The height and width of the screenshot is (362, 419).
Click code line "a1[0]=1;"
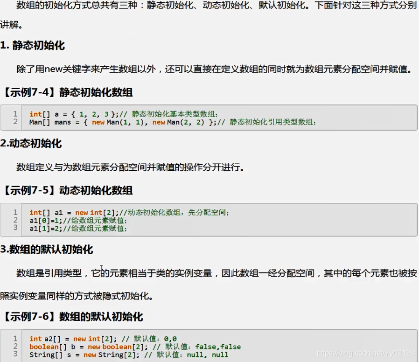pos(46,221)
